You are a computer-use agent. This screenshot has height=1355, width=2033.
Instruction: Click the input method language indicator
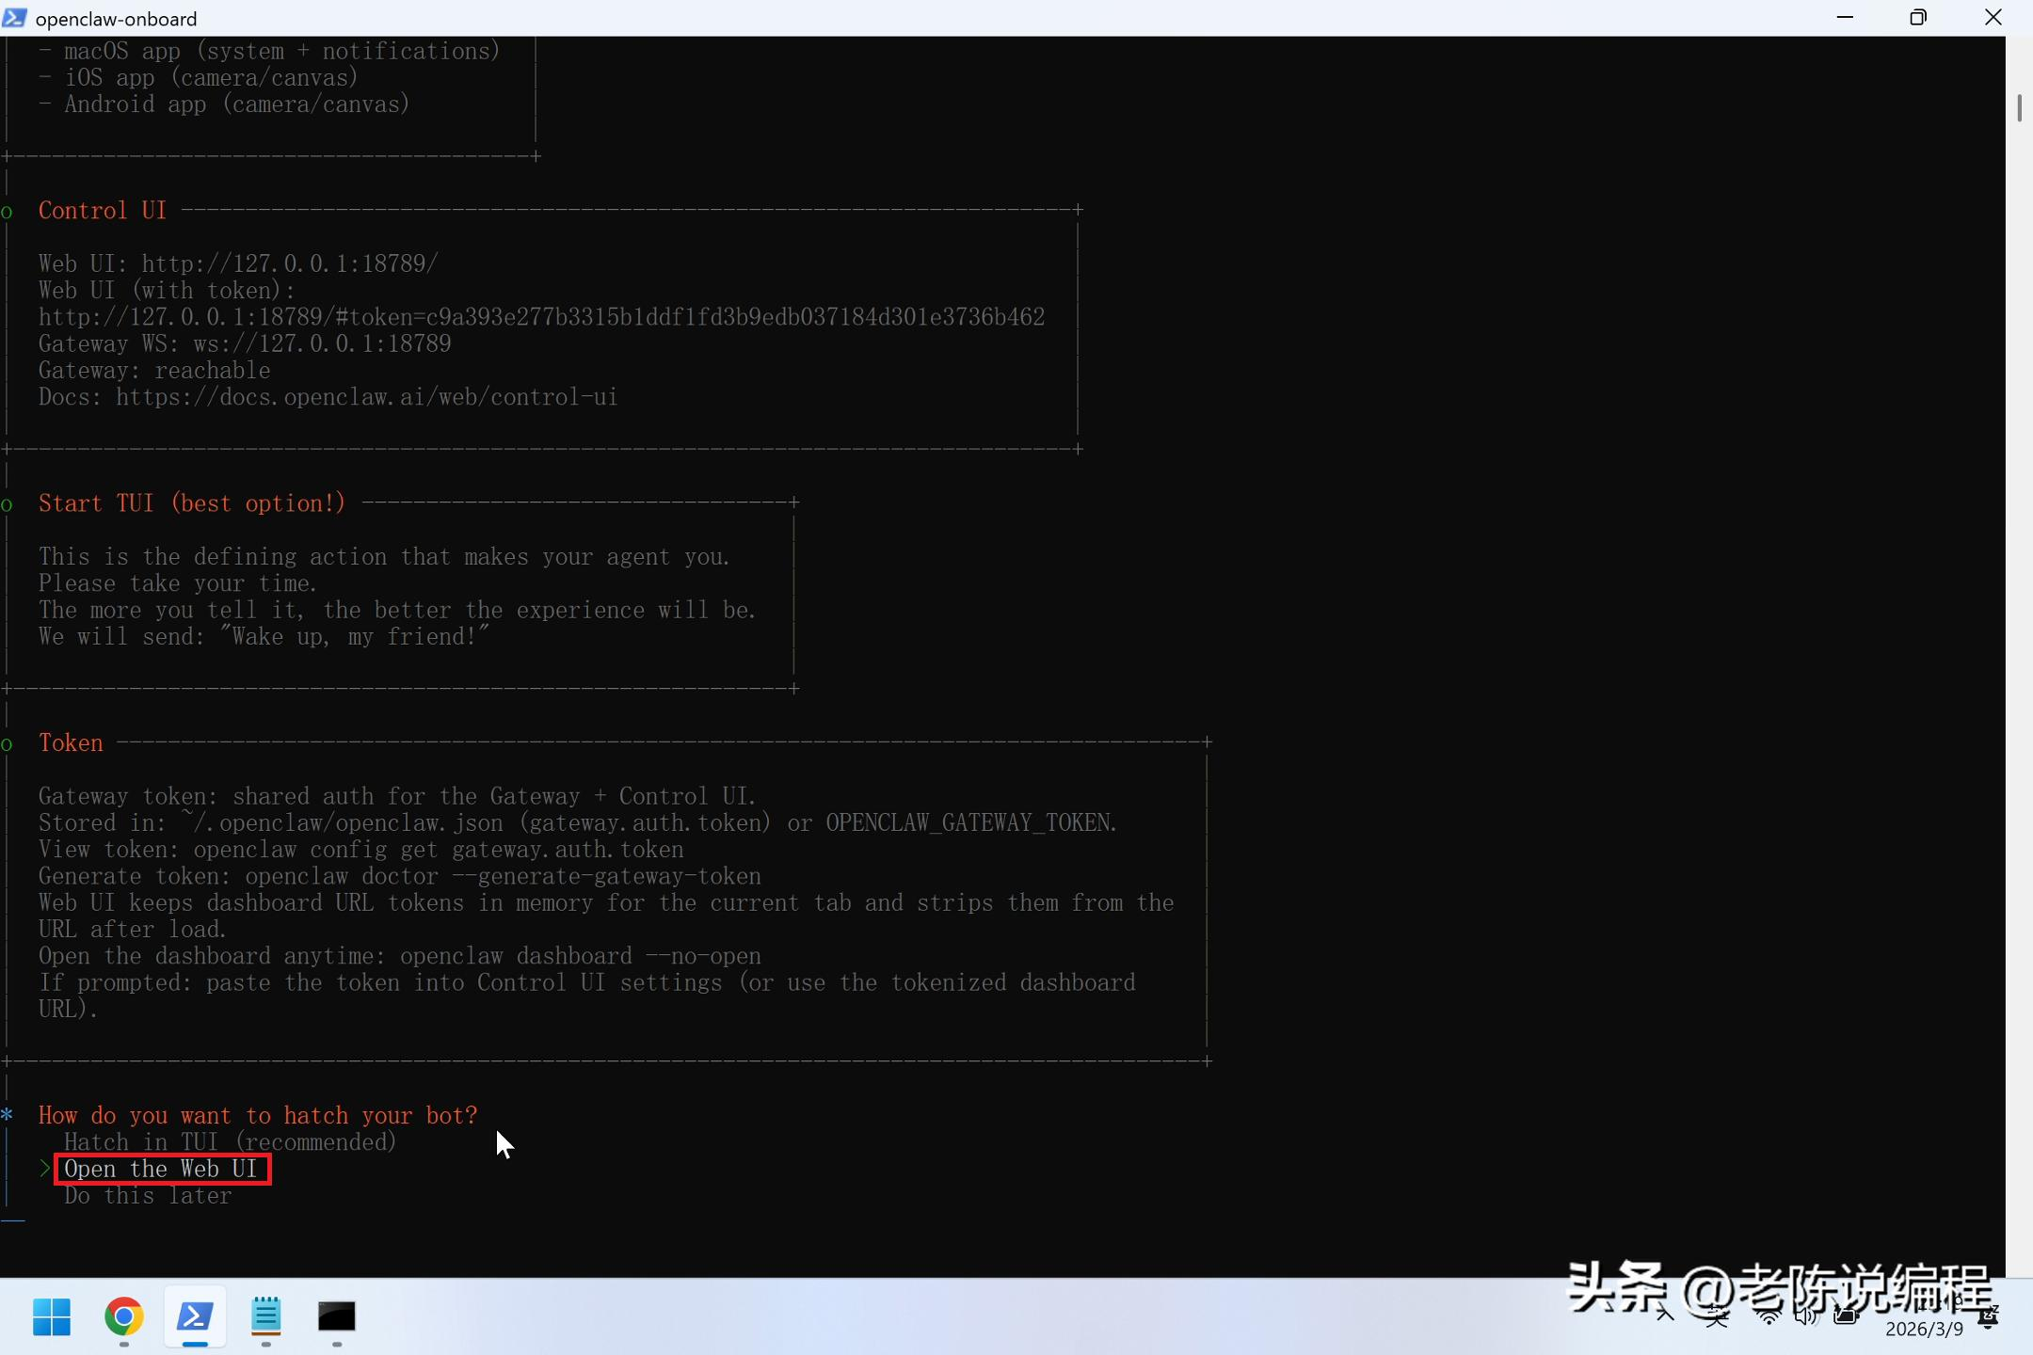[x=1717, y=1316]
